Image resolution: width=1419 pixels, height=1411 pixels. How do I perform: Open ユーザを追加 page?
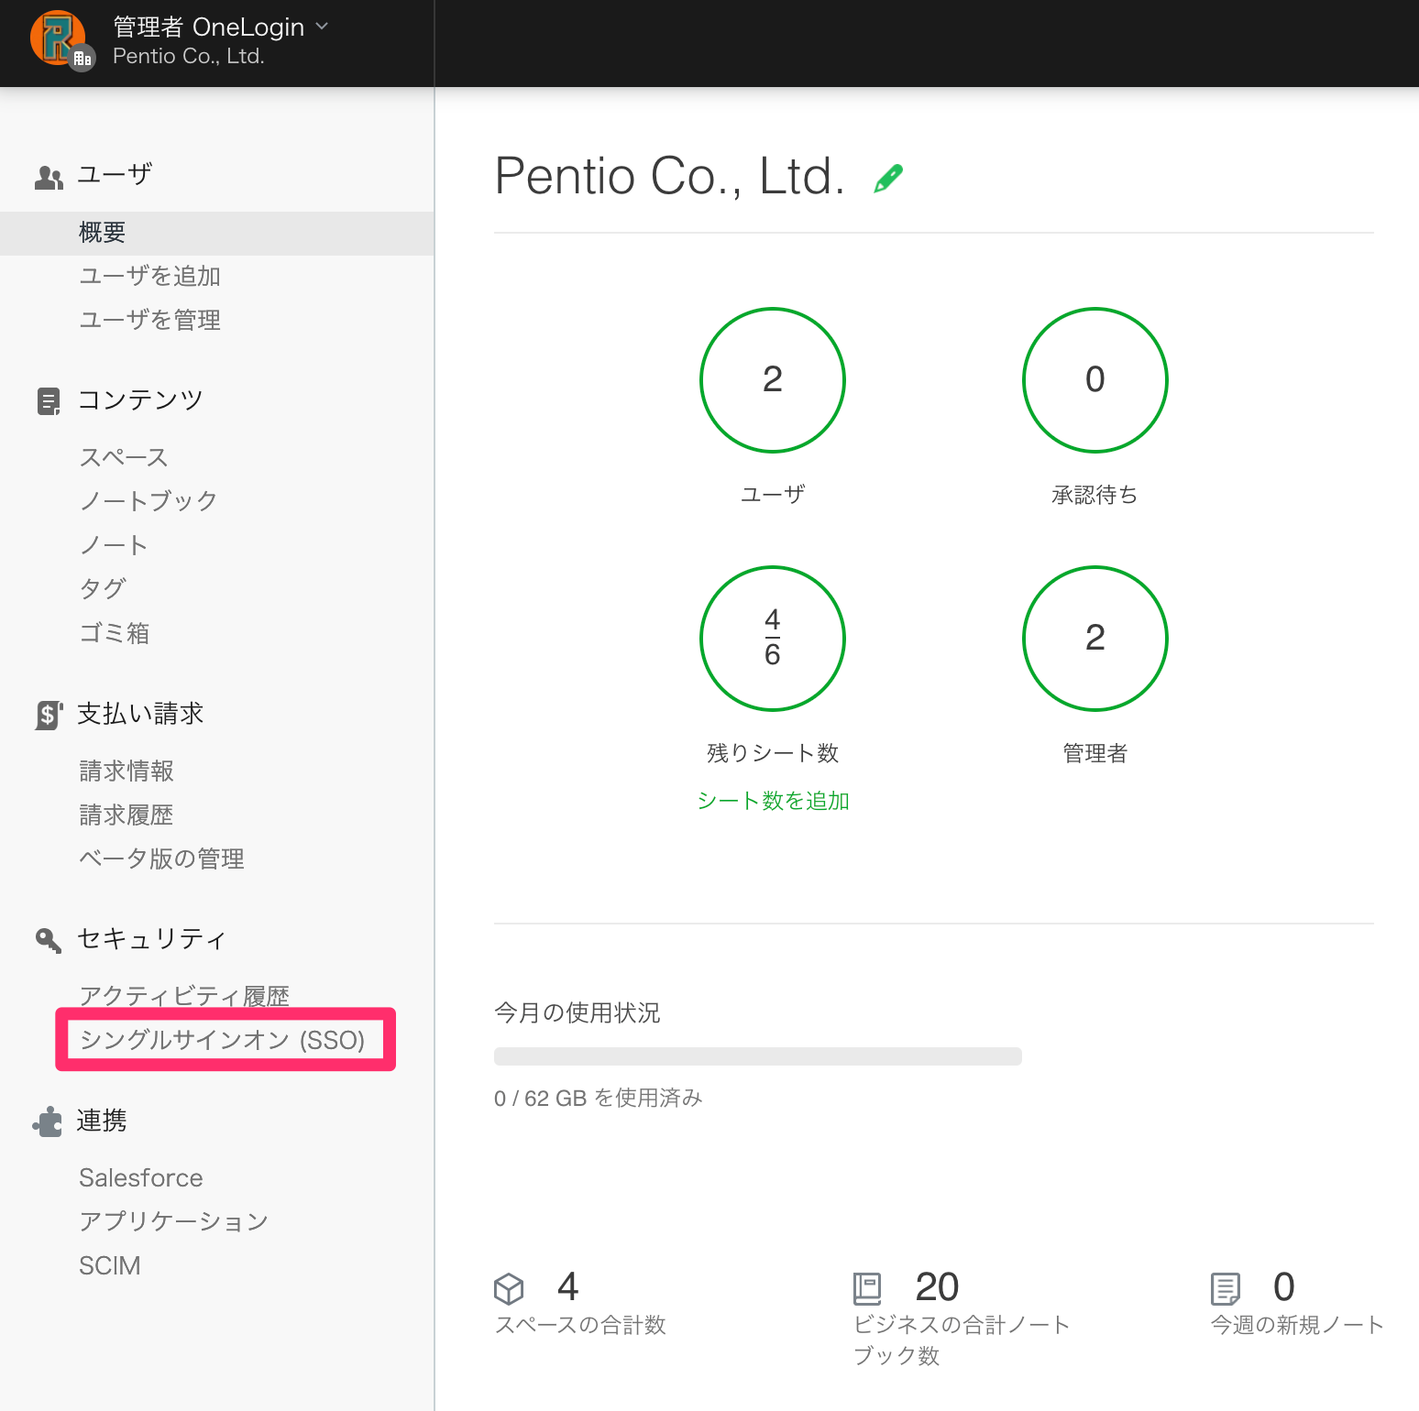150,276
